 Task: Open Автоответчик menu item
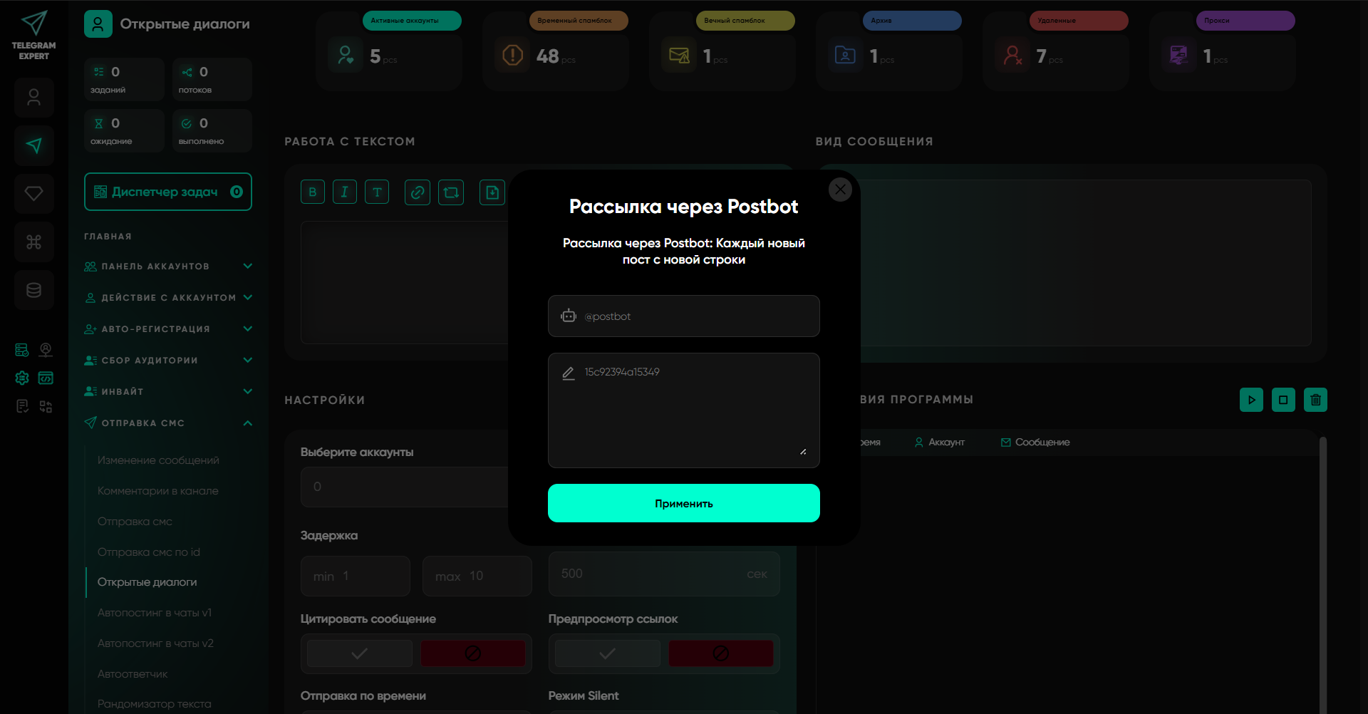133,674
